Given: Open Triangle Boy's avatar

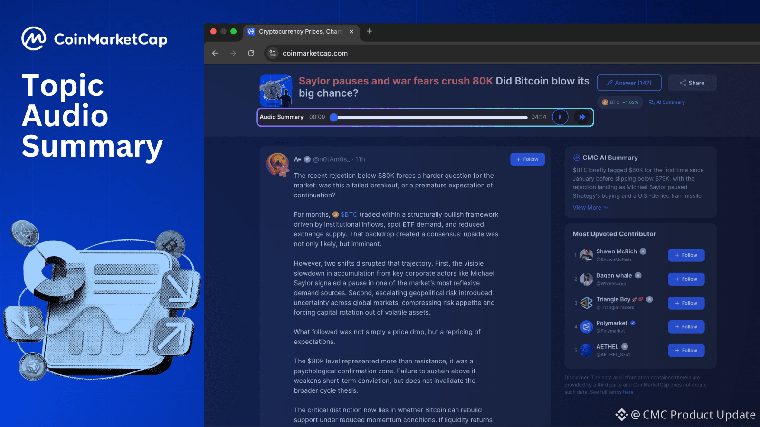Looking at the screenshot, I should coord(587,303).
